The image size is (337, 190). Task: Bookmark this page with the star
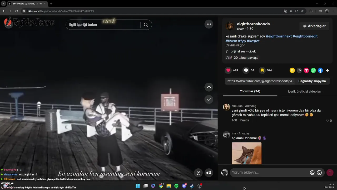coord(302,11)
